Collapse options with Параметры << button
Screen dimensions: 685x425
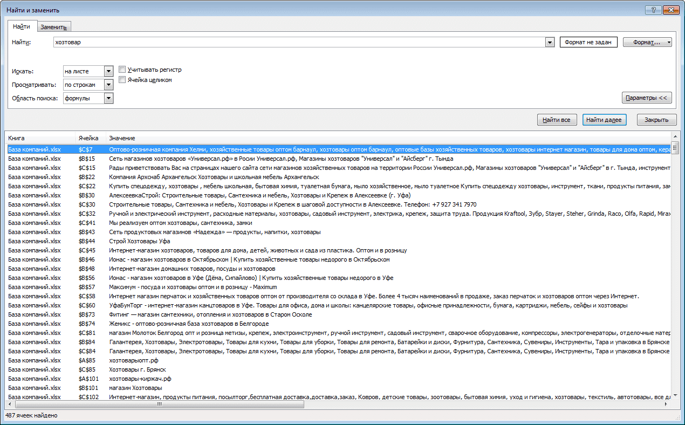(647, 98)
